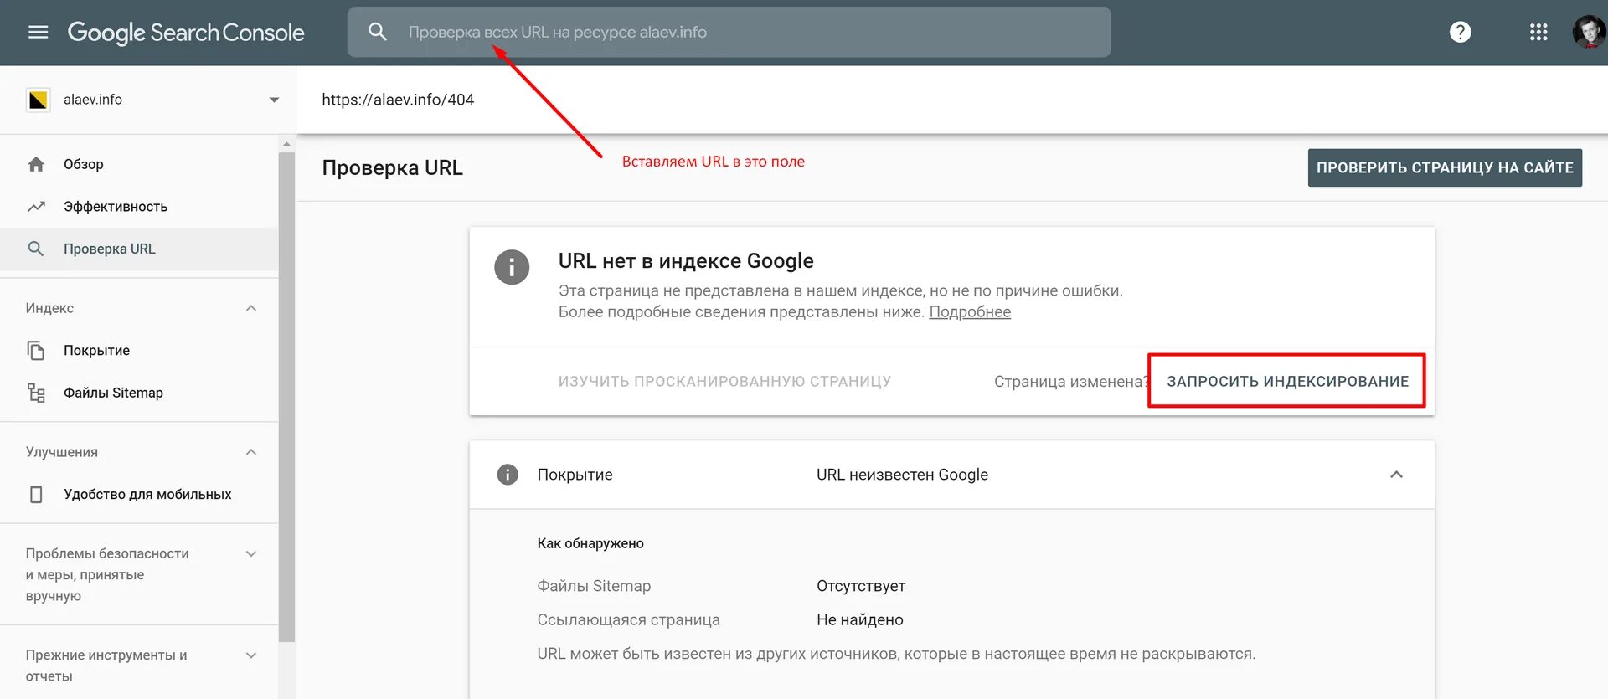Click the info icon in the Покрытие row

(x=508, y=475)
